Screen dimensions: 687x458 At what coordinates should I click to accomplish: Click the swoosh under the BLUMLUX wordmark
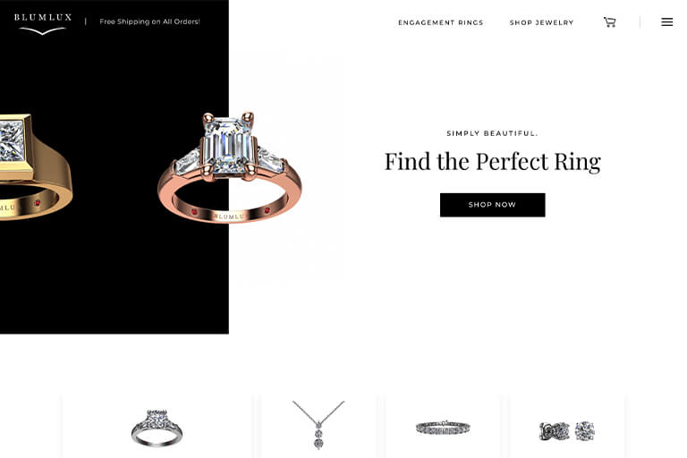43,30
